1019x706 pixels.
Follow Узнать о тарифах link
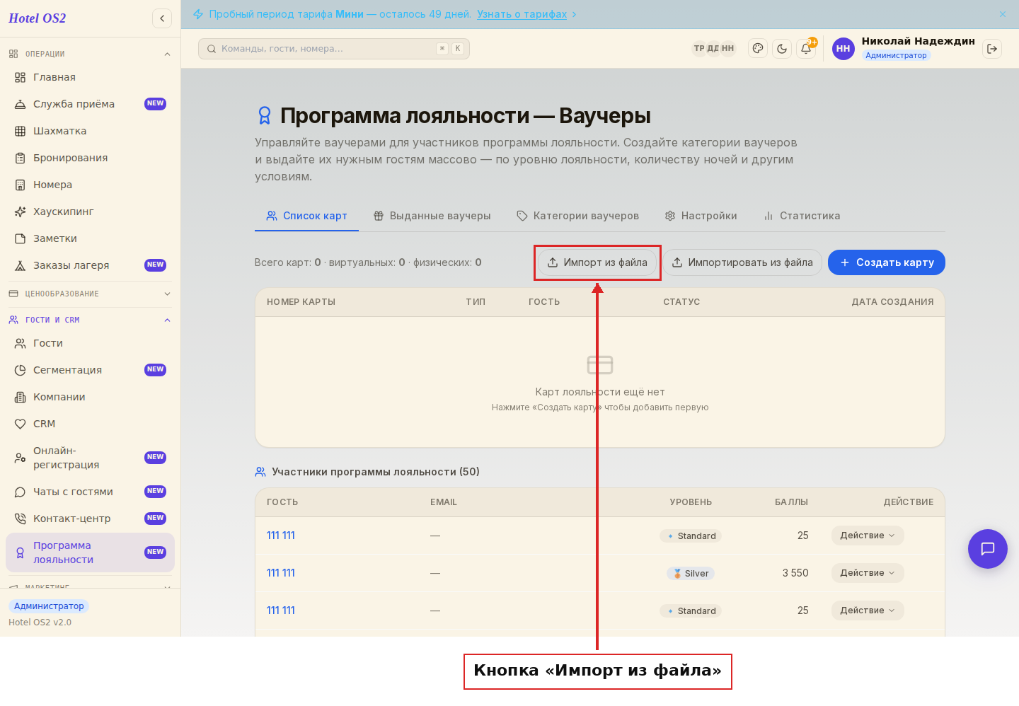522,14
